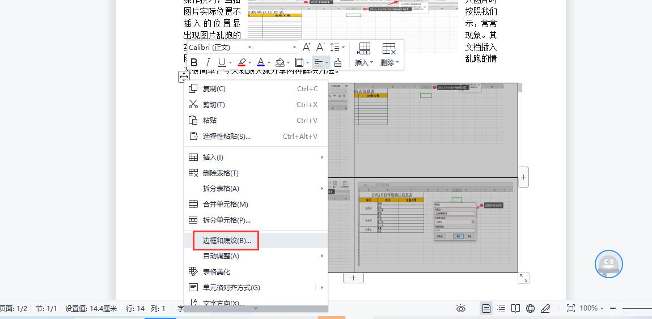Select 文字方向(X)... menu entry

click(x=256, y=303)
